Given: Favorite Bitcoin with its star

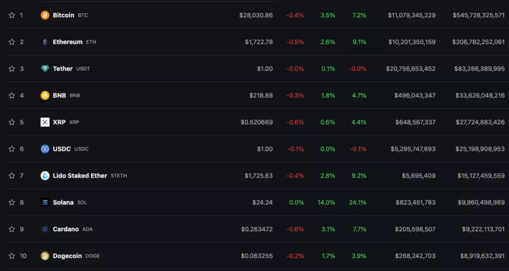Looking at the screenshot, I should [12, 15].
